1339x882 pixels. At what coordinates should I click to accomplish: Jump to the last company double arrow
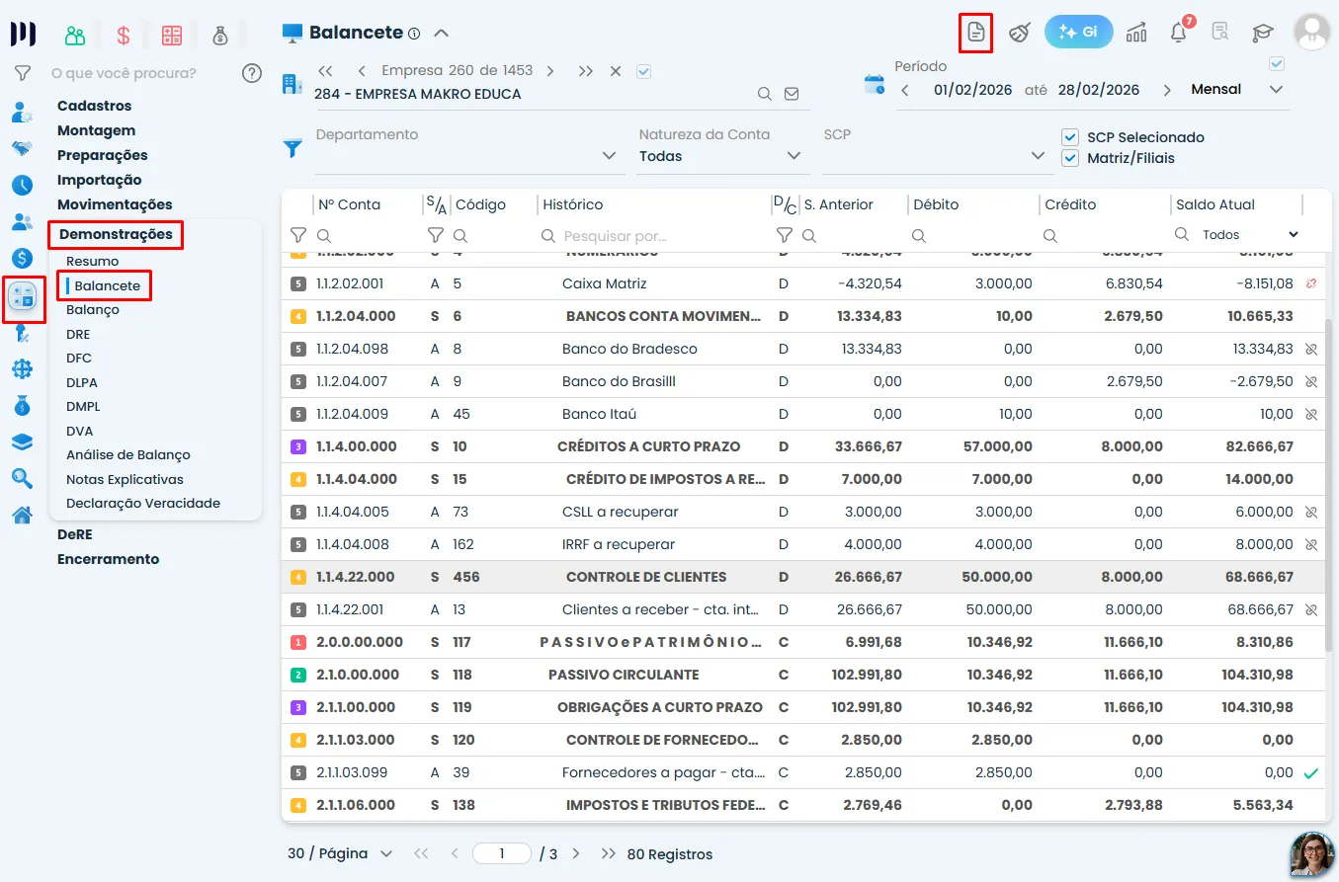pos(586,71)
